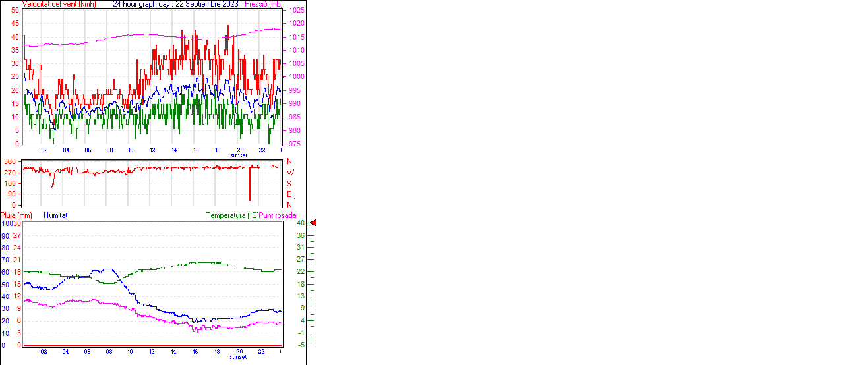844x365 pixels.
Task: Click the 975 value on pressure axis
Action: point(294,144)
